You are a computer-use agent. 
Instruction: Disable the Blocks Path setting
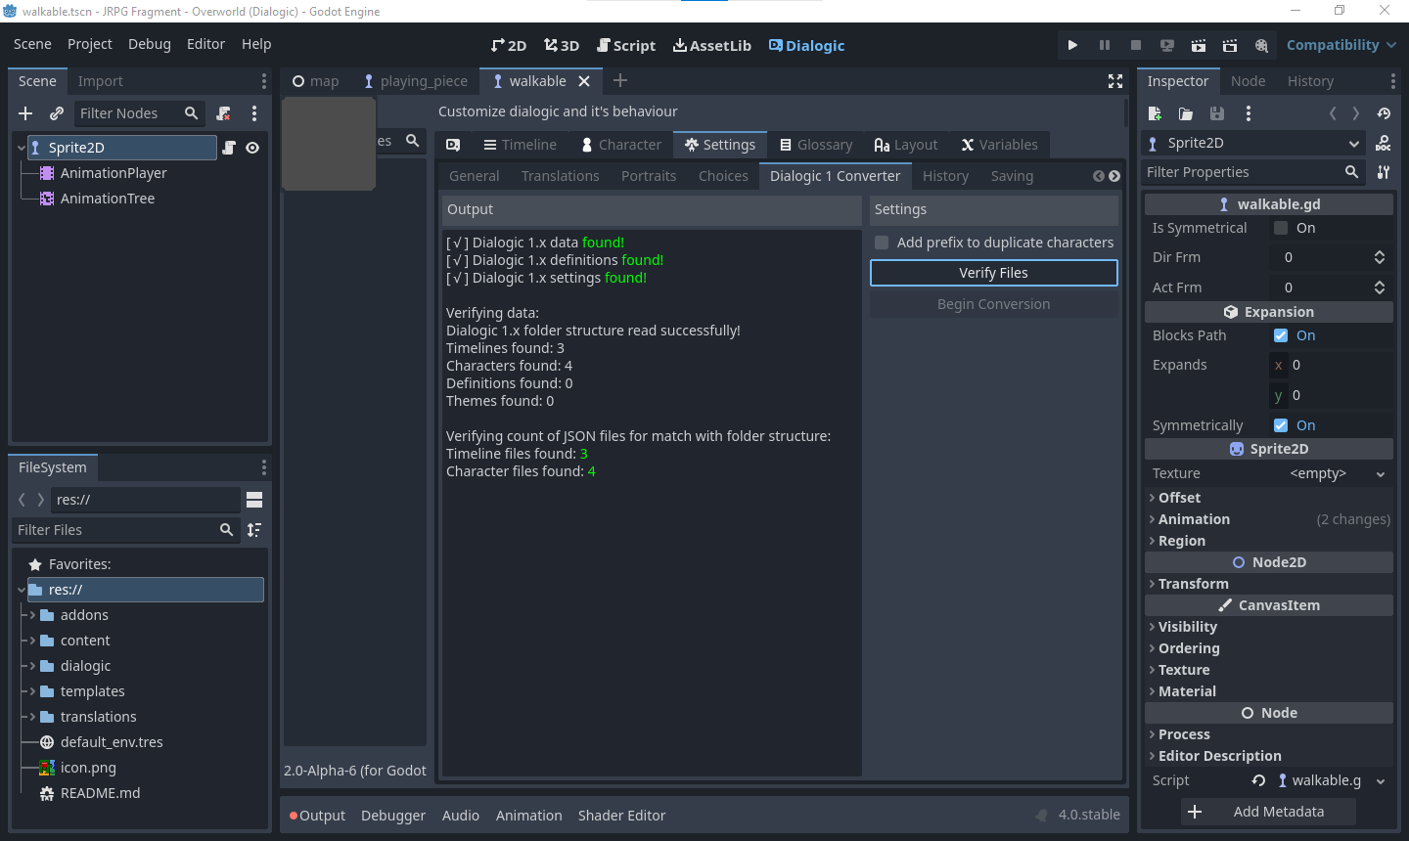pyautogui.click(x=1281, y=335)
